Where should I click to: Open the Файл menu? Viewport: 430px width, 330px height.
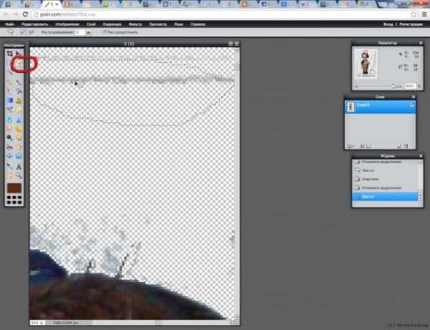point(9,24)
